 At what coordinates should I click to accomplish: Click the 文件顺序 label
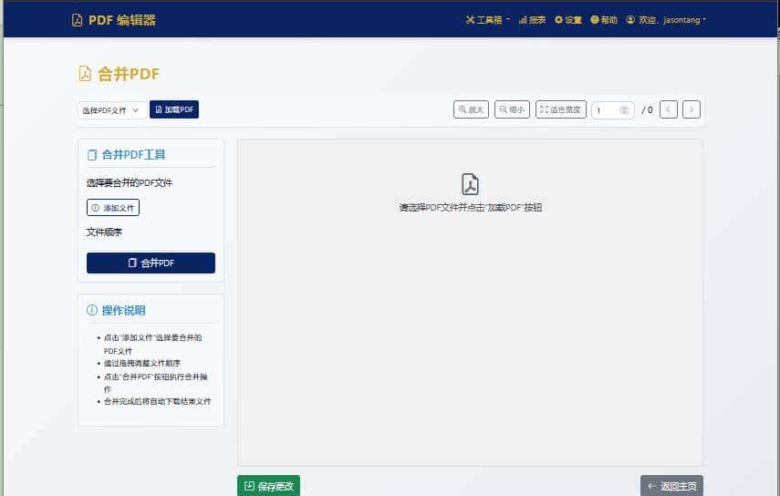click(x=104, y=232)
